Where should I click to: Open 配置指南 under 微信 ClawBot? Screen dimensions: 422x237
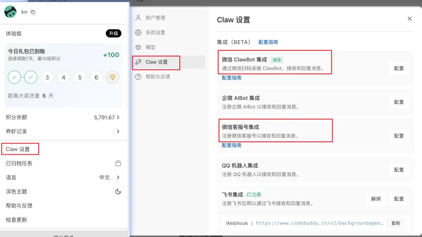pos(231,78)
